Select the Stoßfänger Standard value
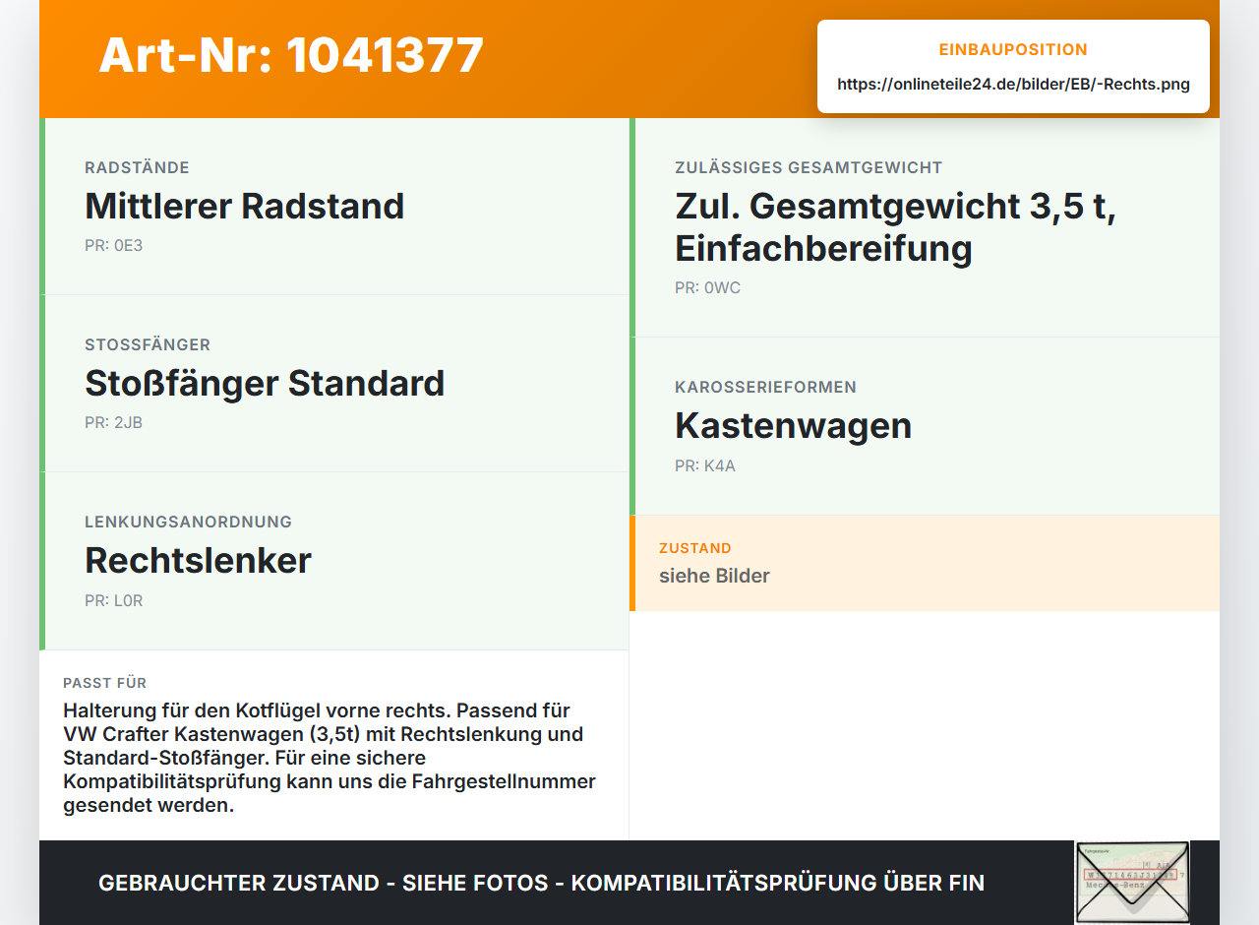 [265, 383]
